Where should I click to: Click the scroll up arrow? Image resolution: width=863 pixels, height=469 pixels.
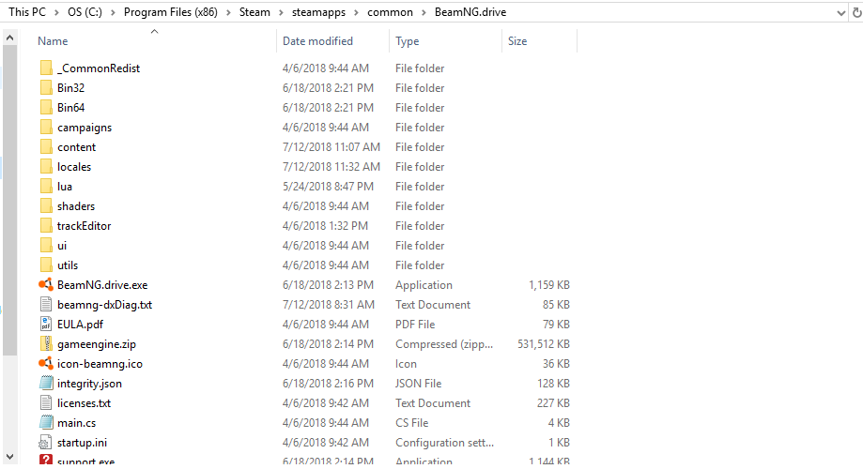(9, 38)
